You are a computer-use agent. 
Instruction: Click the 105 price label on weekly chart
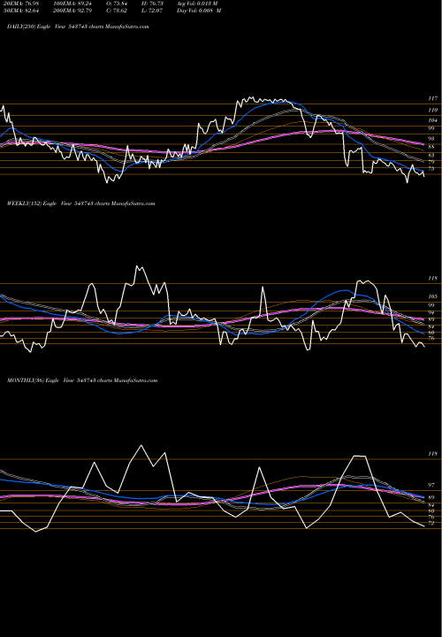pyautogui.click(x=432, y=296)
